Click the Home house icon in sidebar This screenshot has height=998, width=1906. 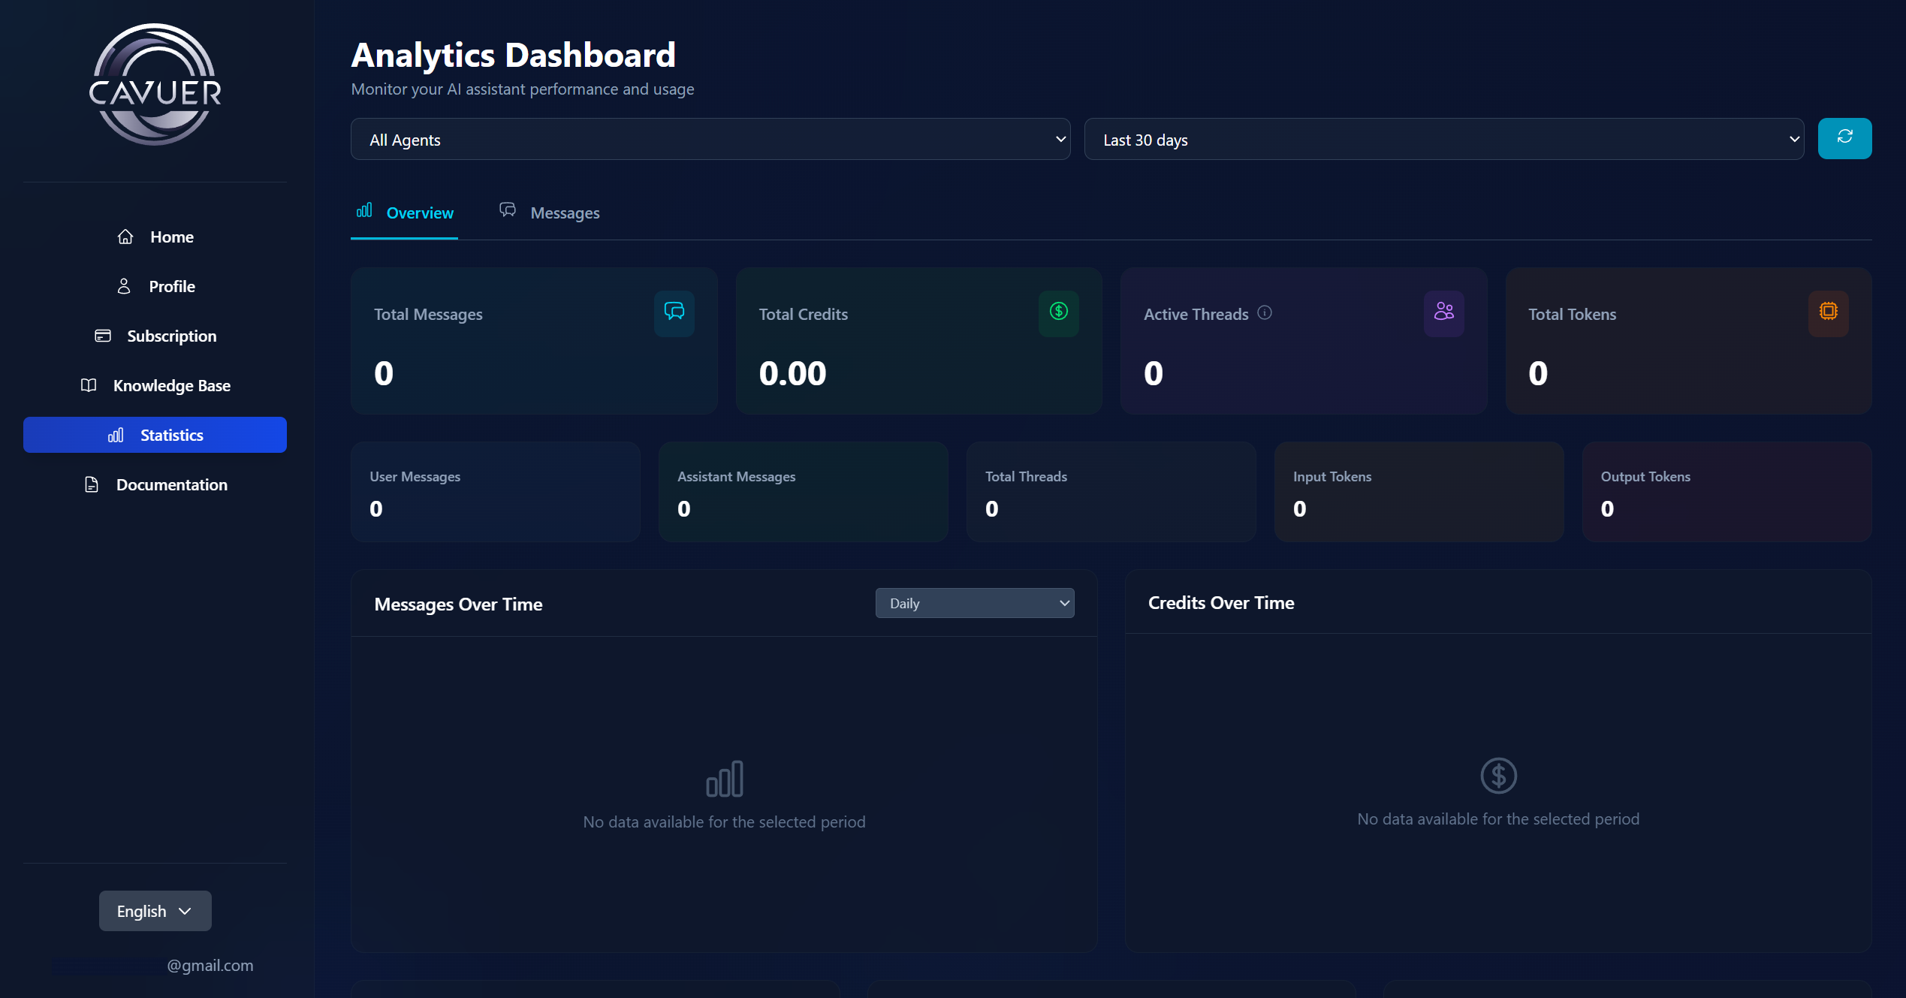[x=125, y=237]
